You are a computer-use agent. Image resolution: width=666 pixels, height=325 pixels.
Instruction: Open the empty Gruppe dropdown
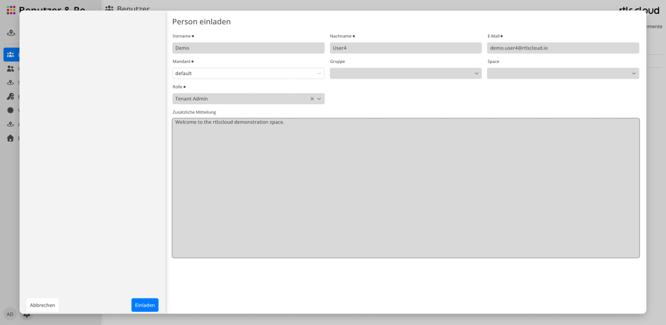click(406, 73)
